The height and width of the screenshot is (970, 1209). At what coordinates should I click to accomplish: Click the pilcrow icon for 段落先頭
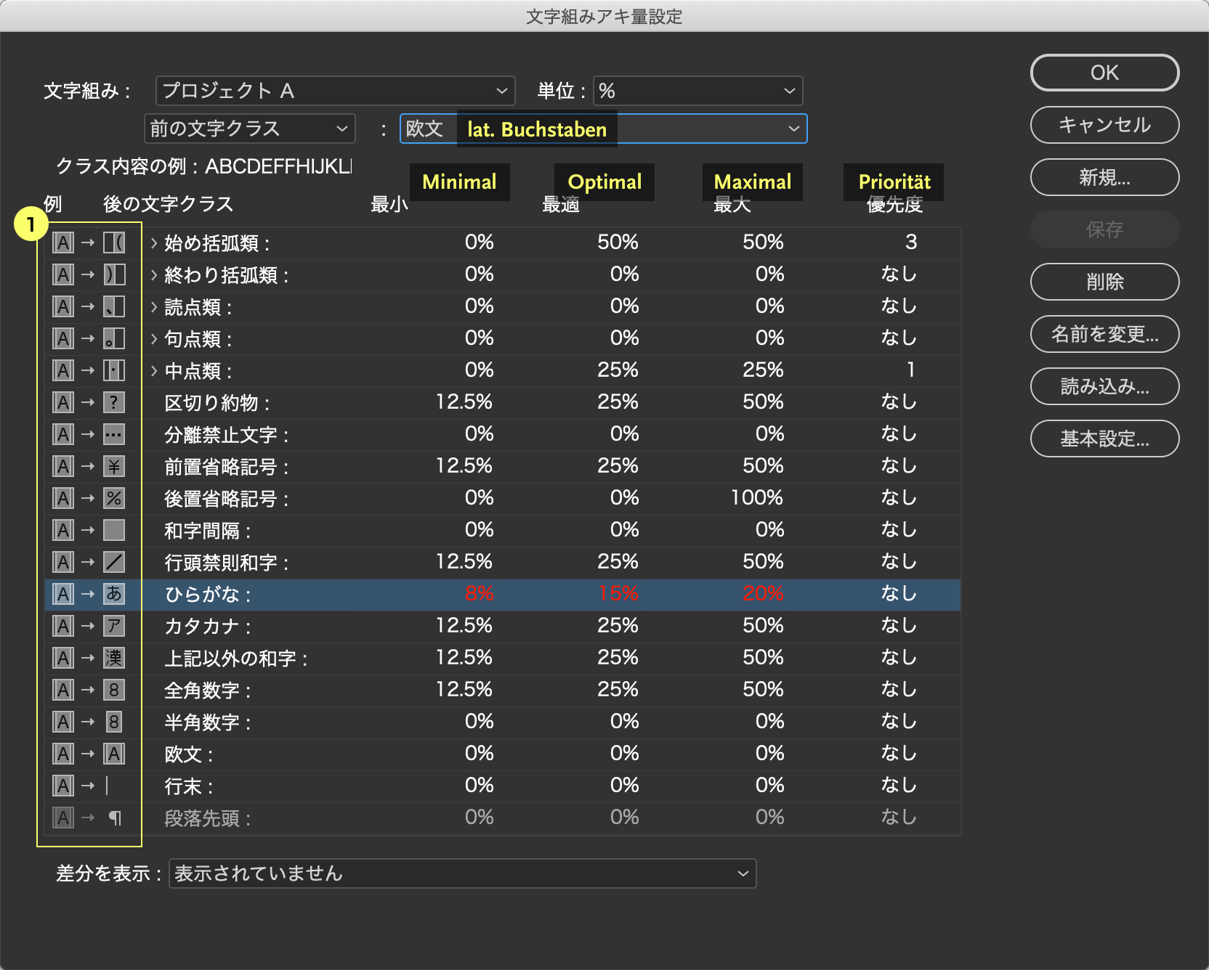[x=114, y=818]
